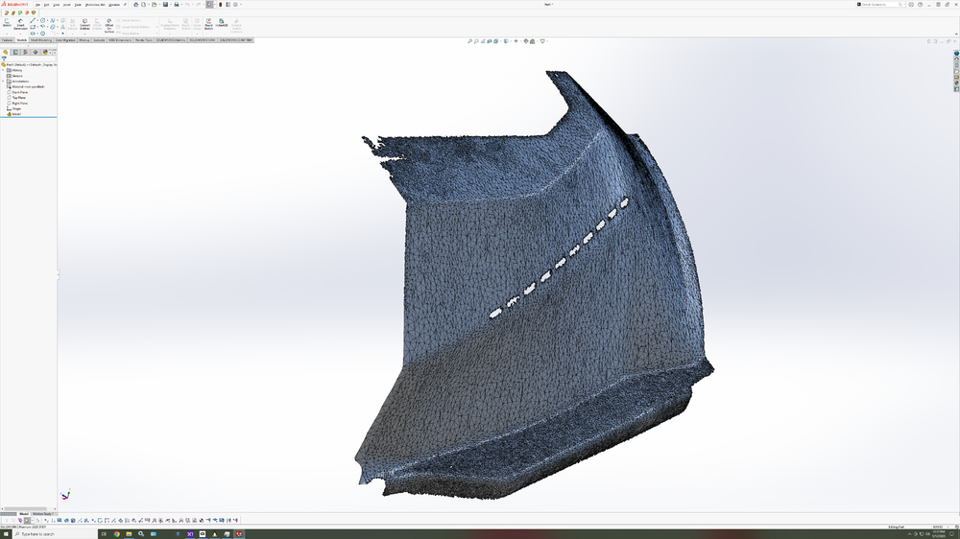Image resolution: width=960 pixels, height=539 pixels.
Task: Switch to the Mesh Modeling tab
Action: tap(41, 40)
